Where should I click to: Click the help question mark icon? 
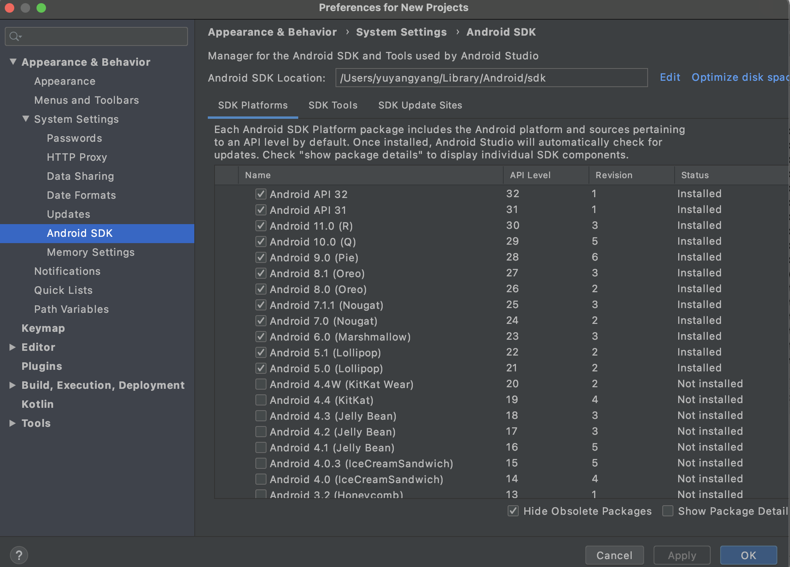click(x=19, y=555)
